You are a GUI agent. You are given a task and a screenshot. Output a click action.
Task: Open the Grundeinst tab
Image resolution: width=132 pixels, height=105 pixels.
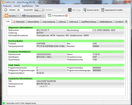(119, 22)
